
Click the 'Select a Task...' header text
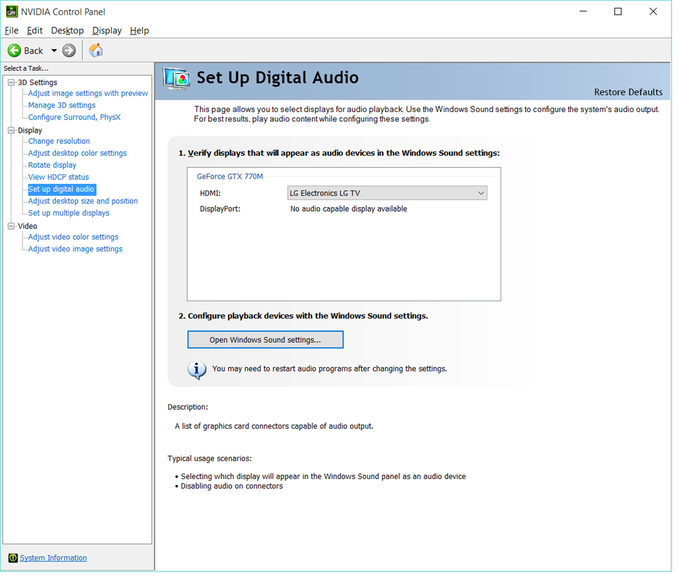(27, 69)
